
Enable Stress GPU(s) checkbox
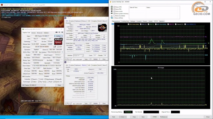click(x=114, y=18)
